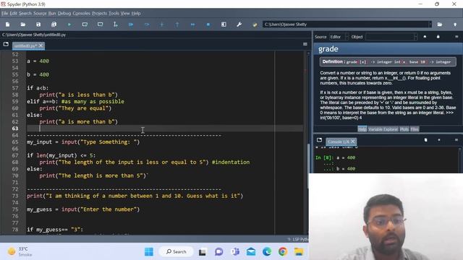This screenshot has width=463, height=260.
Task: Click the debug Step into icon
Action: coord(162,25)
